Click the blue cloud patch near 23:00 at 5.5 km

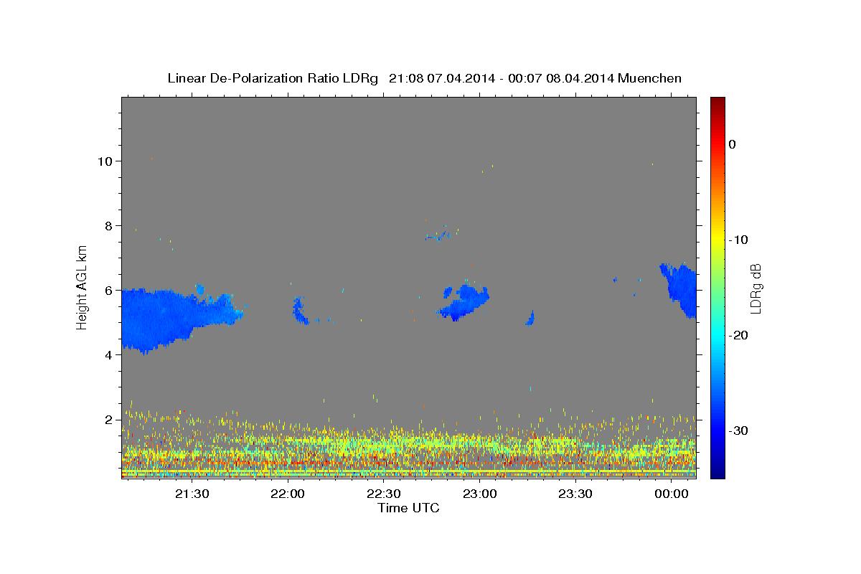(464, 302)
